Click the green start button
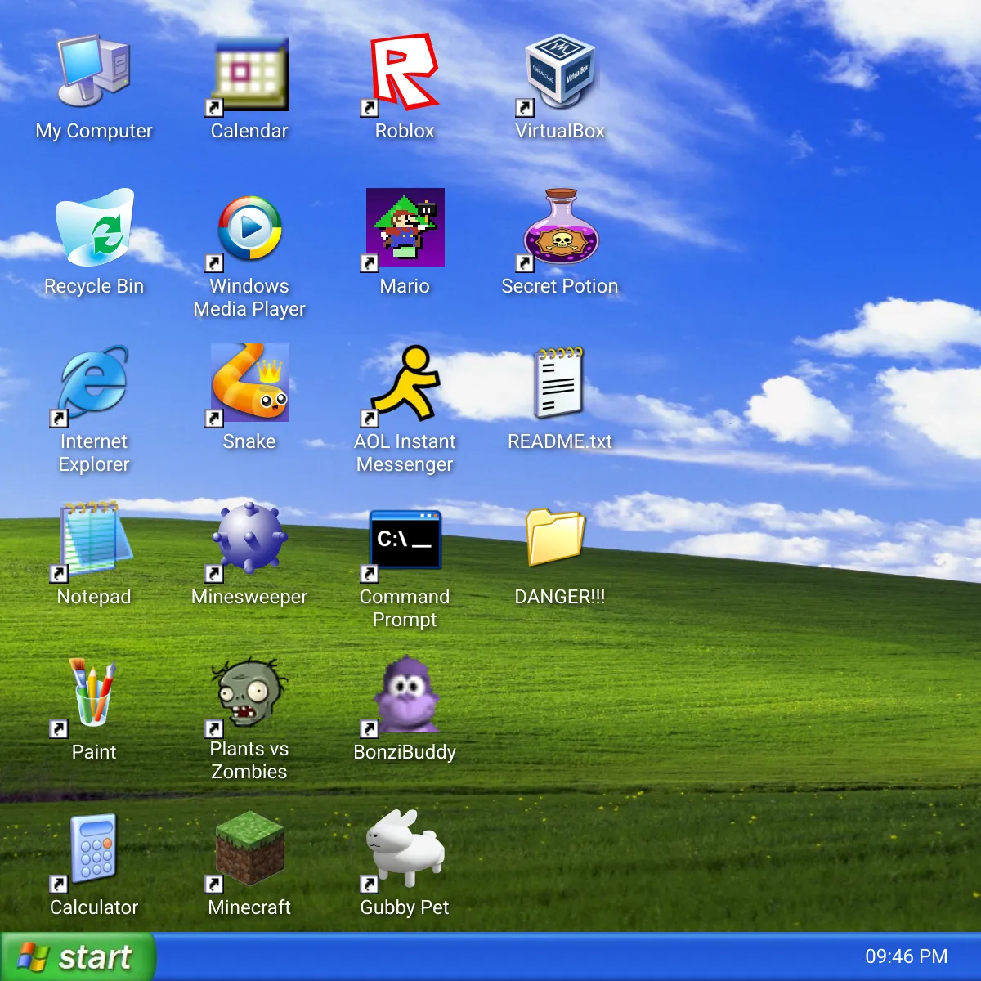The width and height of the screenshot is (981, 981). 78,956
